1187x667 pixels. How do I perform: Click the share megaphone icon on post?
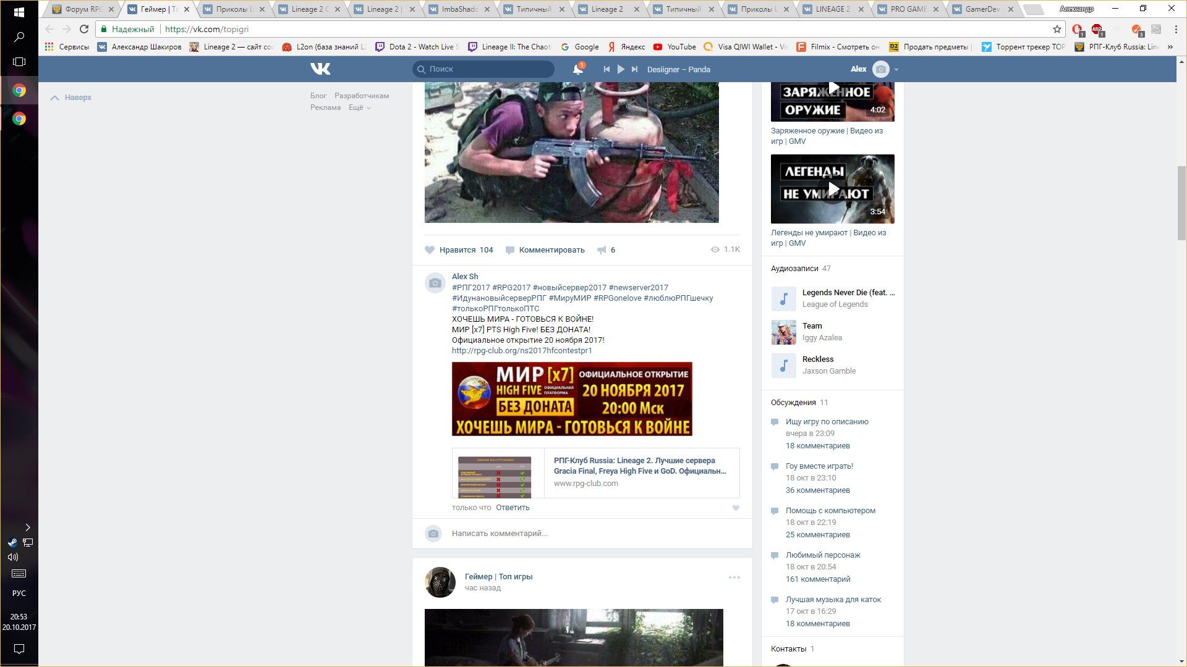(602, 250)
